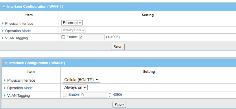Click arrow bullet beside WAN-2 VLAN Tagging
Screen dimensions: 236x109
[x=5, y=95]
